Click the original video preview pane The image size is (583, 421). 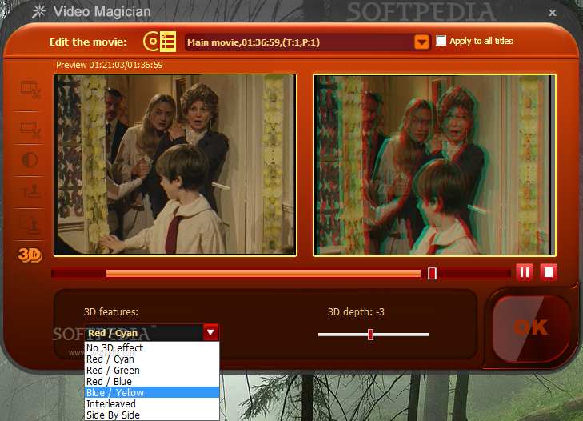click(x=175, y=165)
